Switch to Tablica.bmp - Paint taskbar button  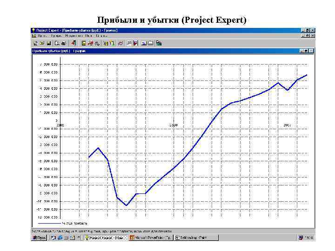[x=196, y=238]
